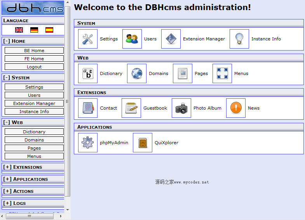This screenshot has width=305, height=220.
Task: Open Instance Info lightbulb icon
Action: pos(239,39)
